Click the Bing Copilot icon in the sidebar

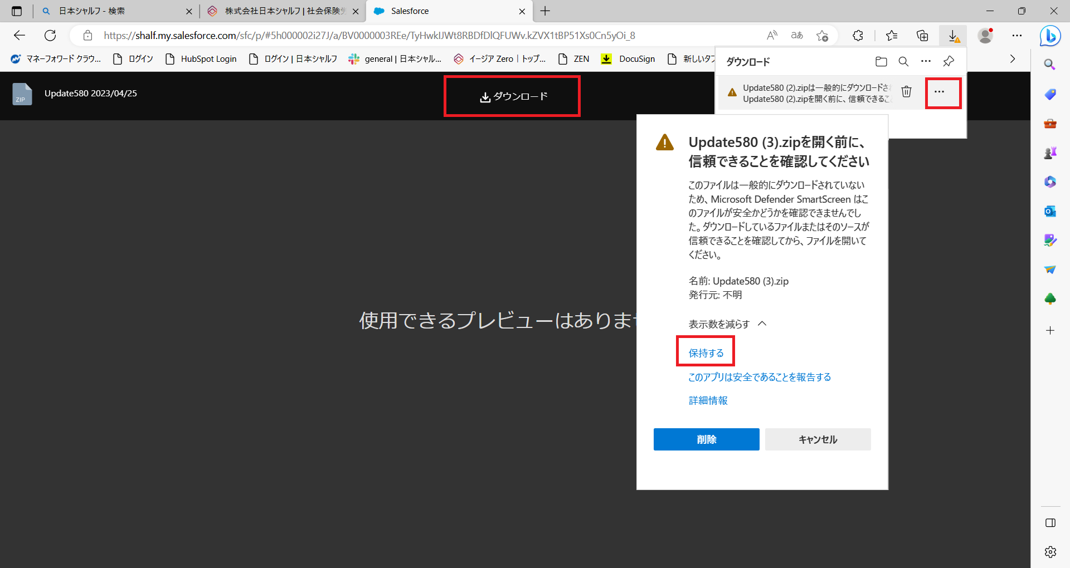[1050, 36]
